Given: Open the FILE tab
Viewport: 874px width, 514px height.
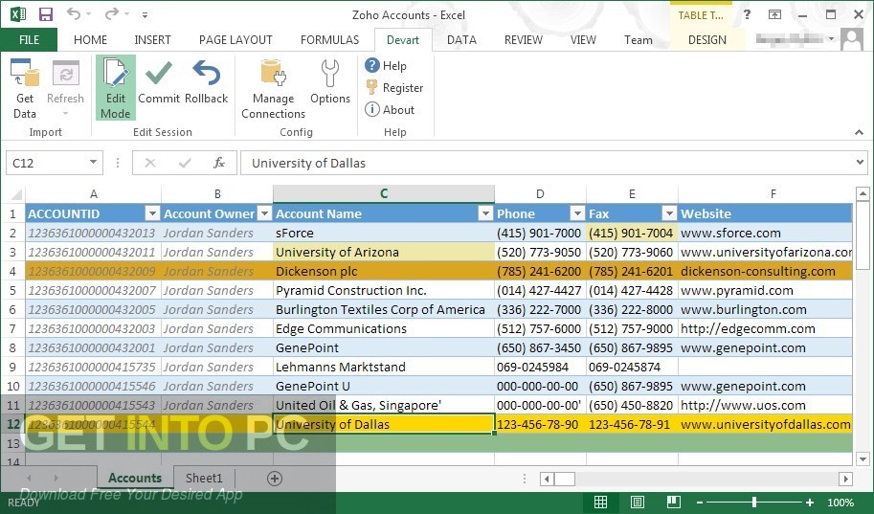Looking at the screenshot, I should click(29, 39).
